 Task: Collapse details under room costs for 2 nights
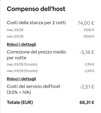click(21, 44)
